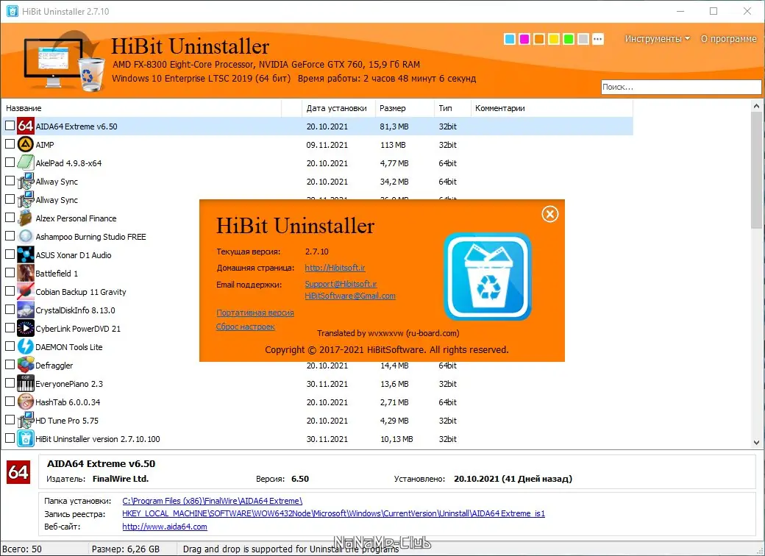Click the DAEMON Tools Lite icon
The width and height of the screenshot is (765, 556).
click(25, 347)
